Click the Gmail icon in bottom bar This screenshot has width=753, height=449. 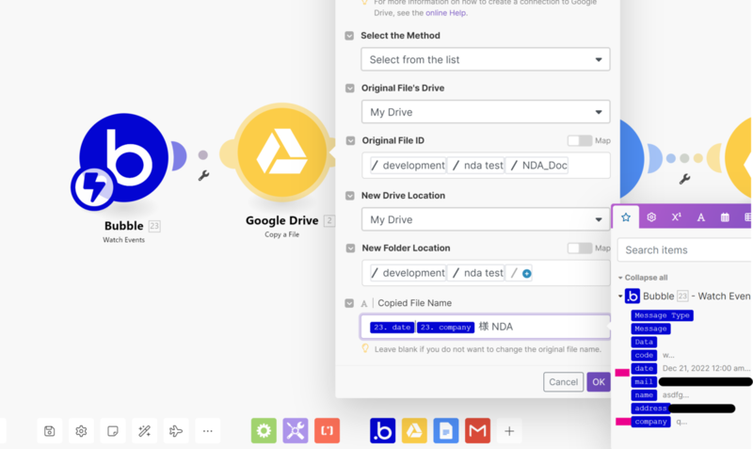point(478,430)
